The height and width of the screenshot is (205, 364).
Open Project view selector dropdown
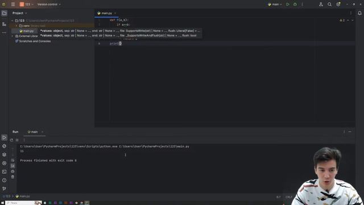point(19,13)
